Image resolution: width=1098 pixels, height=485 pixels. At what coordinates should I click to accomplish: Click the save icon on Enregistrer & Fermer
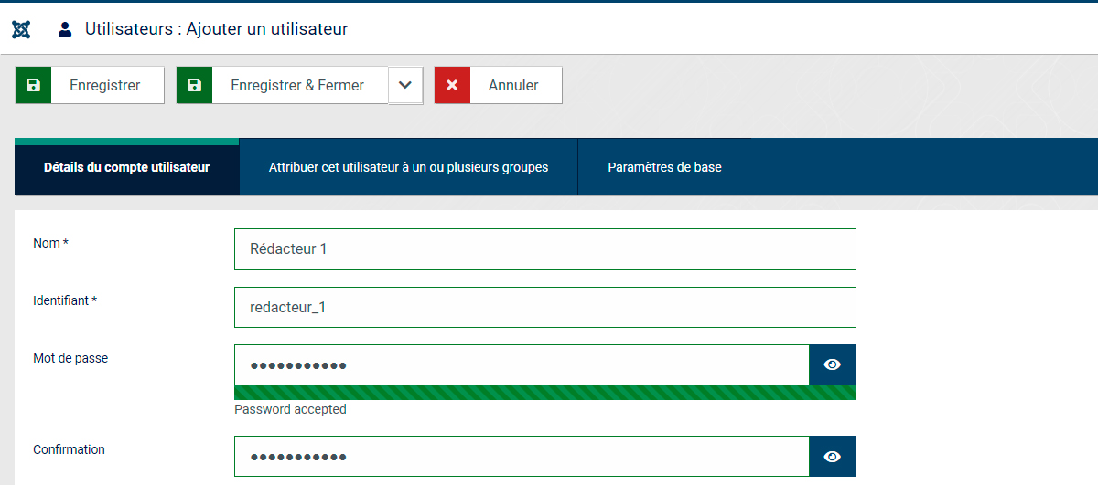click(194, 85)
